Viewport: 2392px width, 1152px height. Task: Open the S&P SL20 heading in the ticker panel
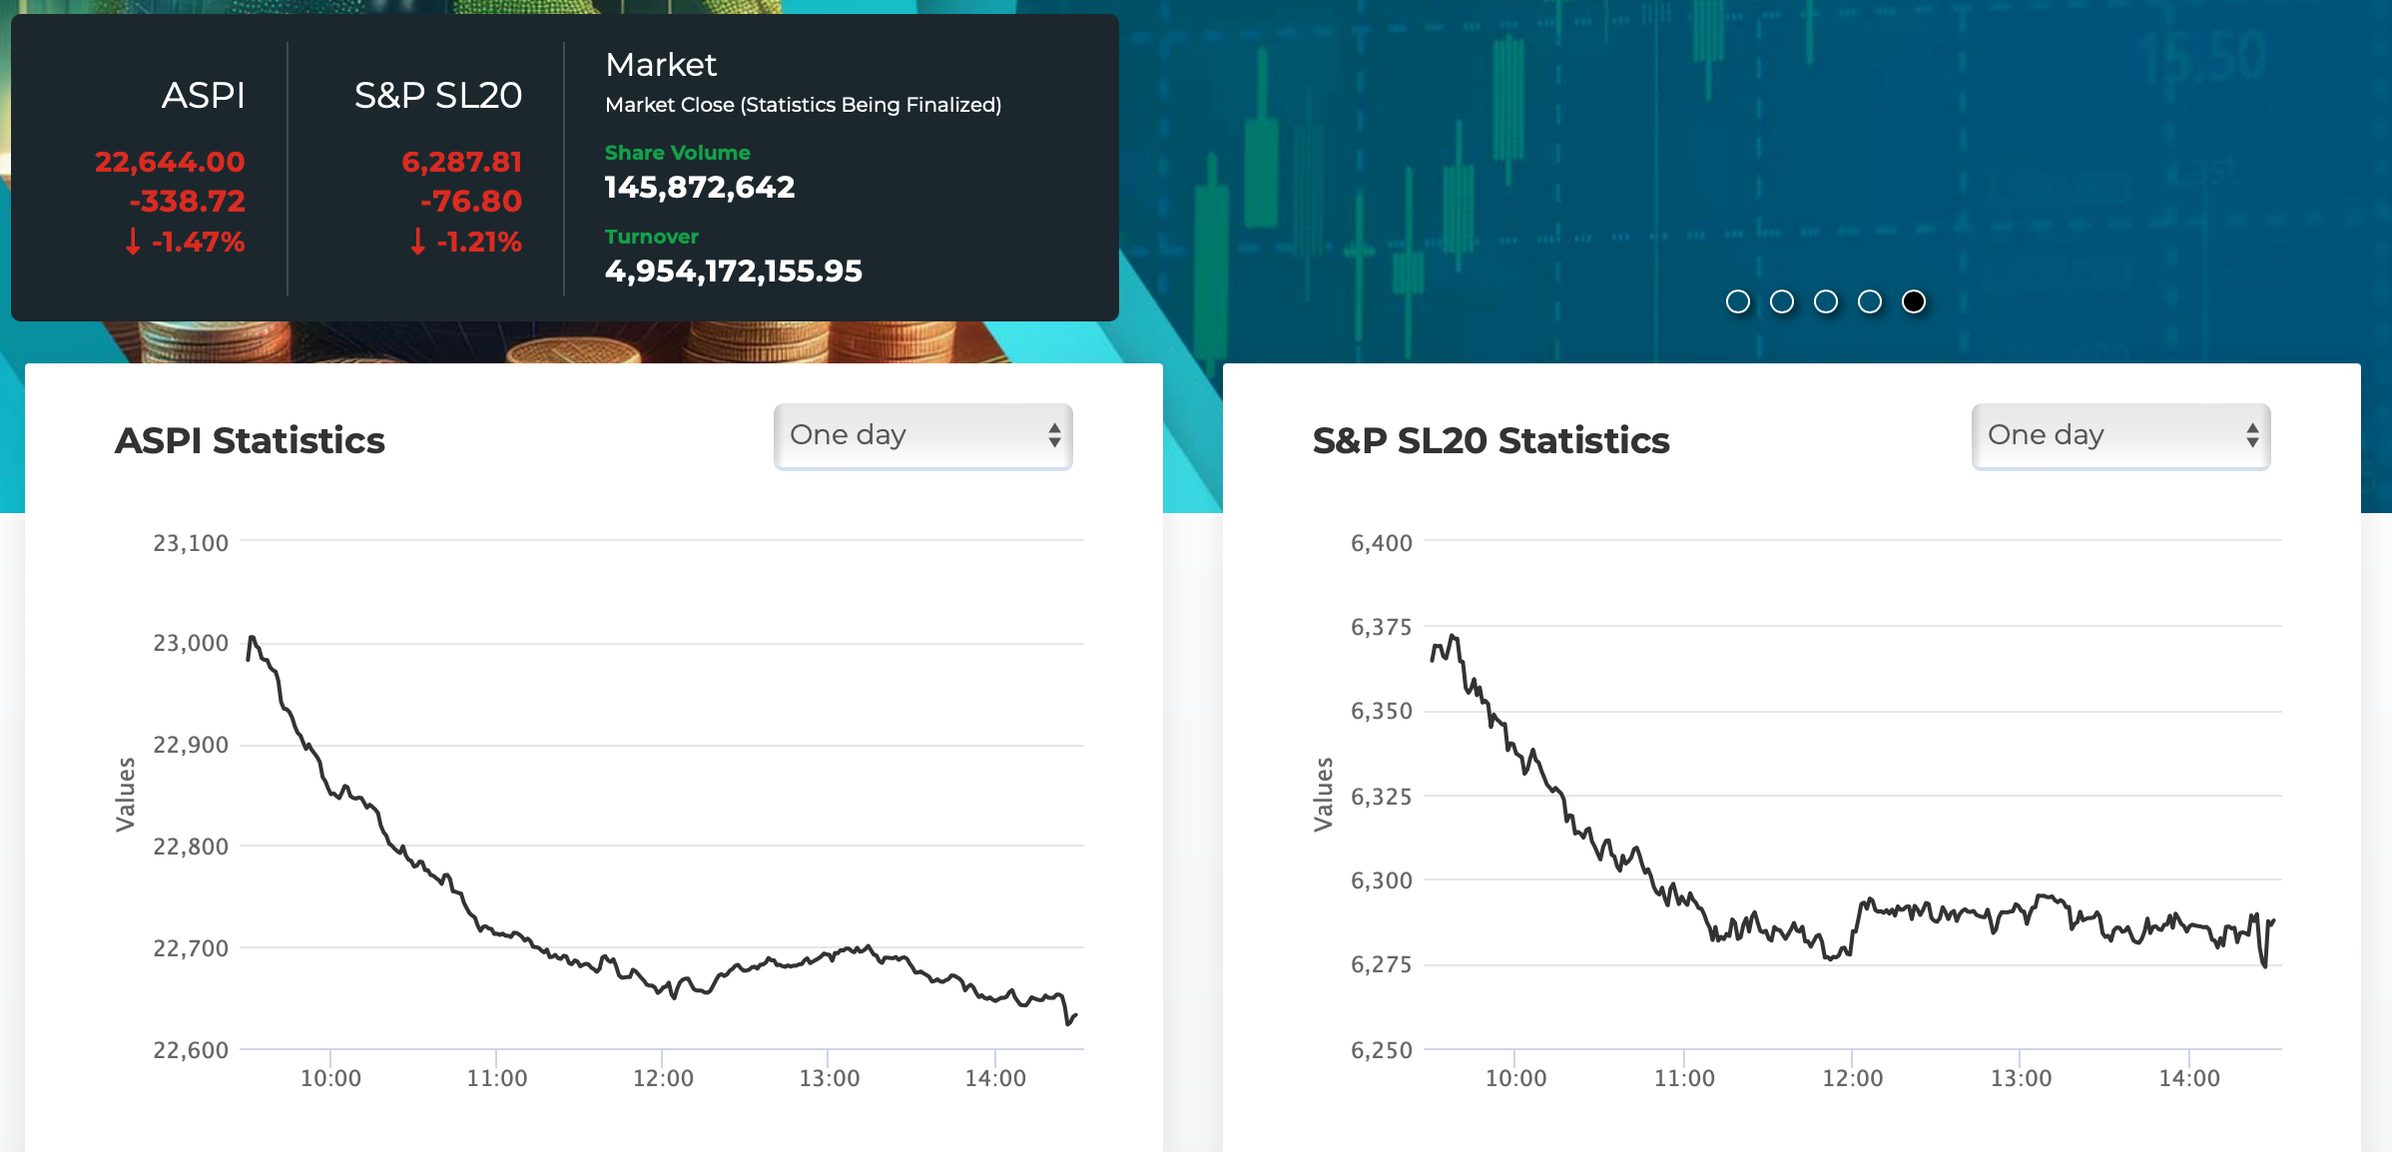438,96
